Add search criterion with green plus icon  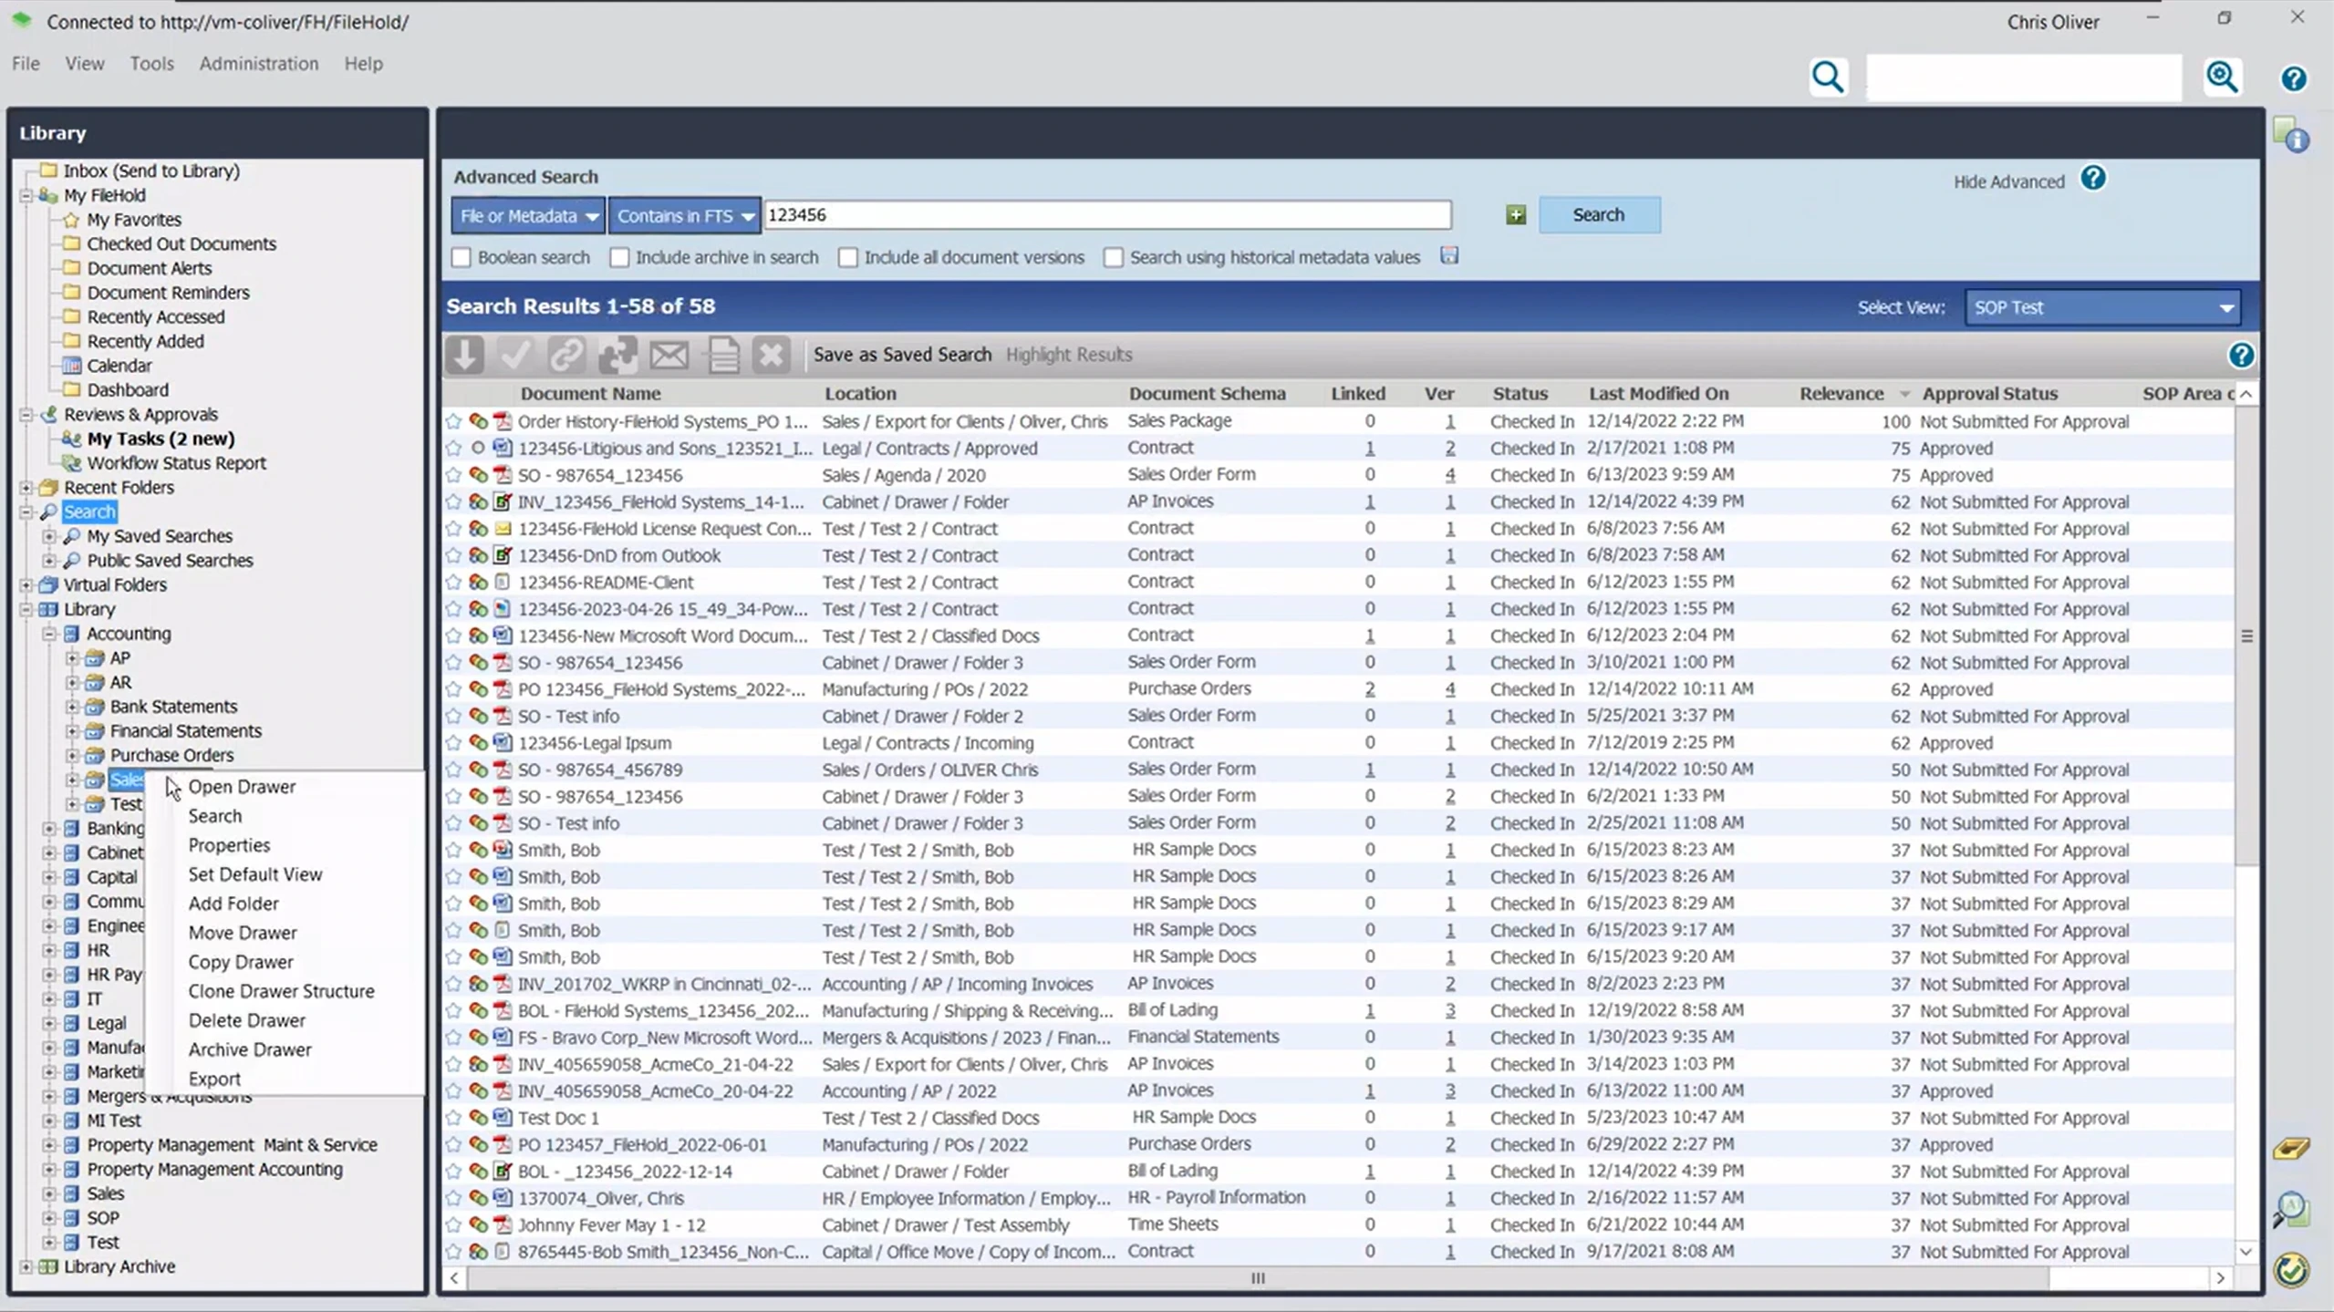pyautogui.click(x=1516, y=215)
